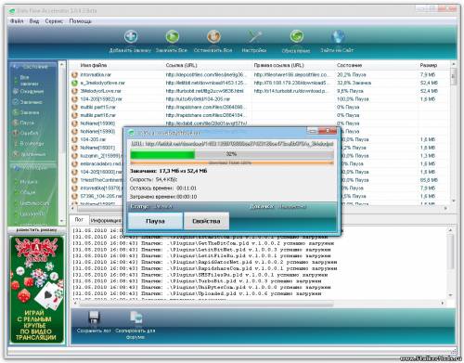This screenshot has width=464, height=363.
Task: Collapse the Категории sidebar section header
Action: click(x=33, y=167)
